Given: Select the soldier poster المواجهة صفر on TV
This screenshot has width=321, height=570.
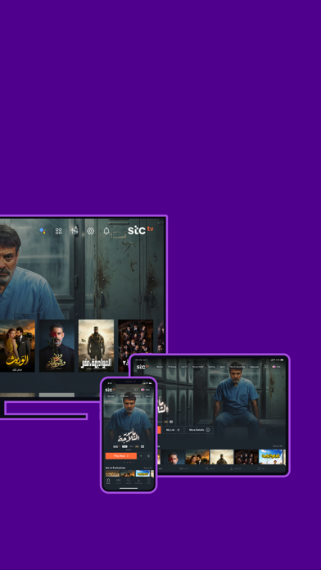Looking at the screenshot, I should pyautogui.click(x=96, y=346).
